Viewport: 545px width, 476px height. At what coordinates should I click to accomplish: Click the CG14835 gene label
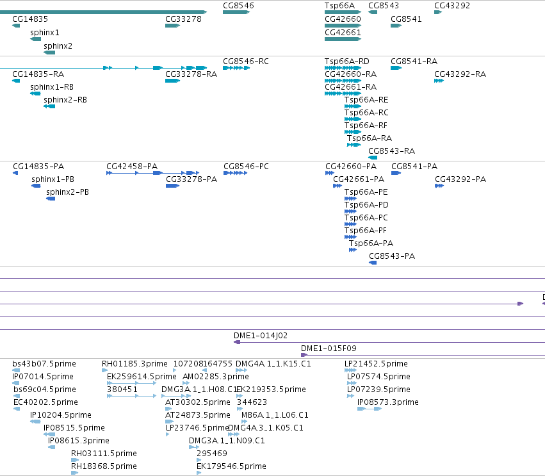tap(30, 19)
